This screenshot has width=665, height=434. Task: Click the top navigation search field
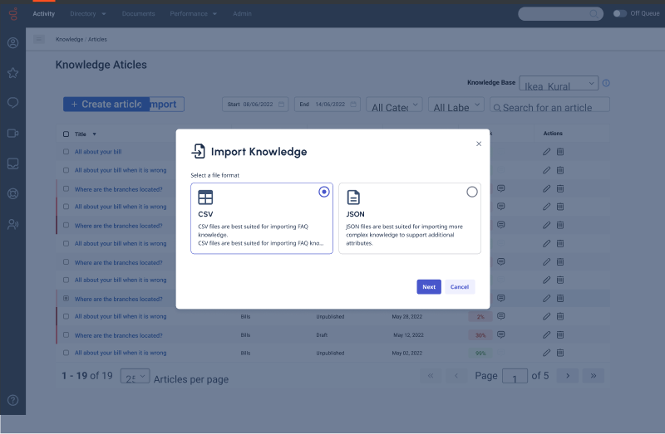pos(560,14)
